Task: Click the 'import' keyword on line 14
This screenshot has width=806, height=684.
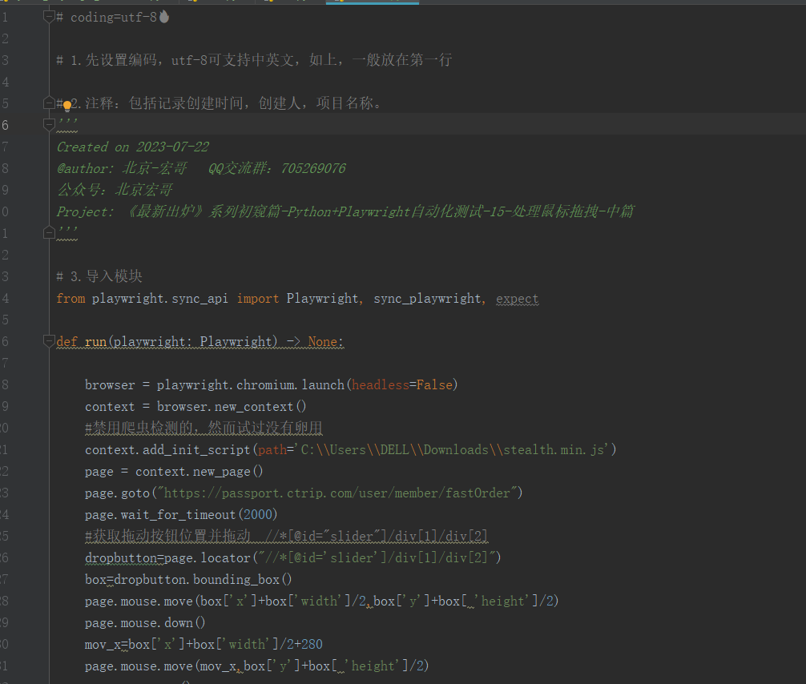Action: (257, 299)
